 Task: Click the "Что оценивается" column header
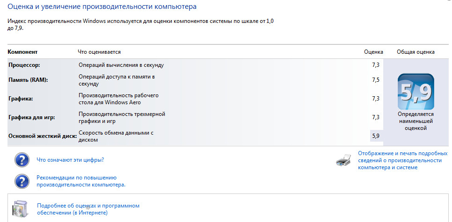coord(99,52)
